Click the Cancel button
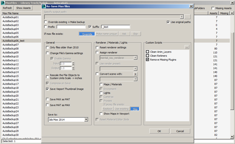 pyautogui.click(x=180, y=131)
